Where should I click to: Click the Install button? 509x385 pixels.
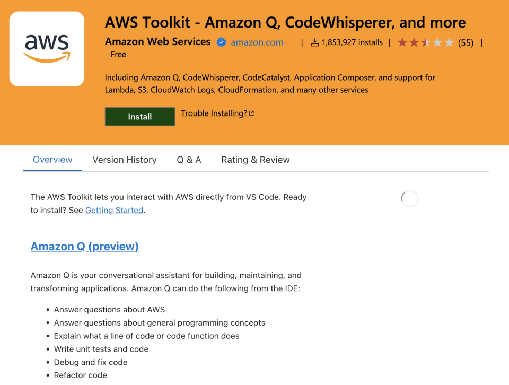tap(139, 116)
